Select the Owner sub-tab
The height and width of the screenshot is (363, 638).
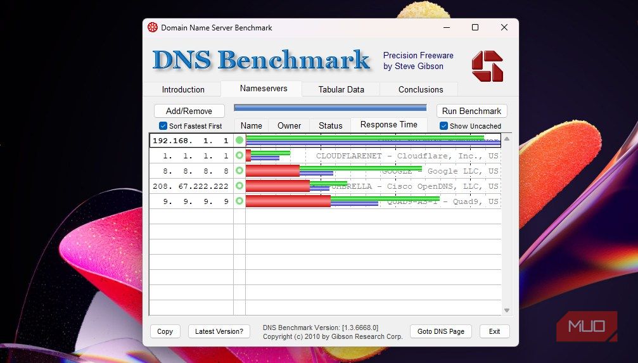[289, 125]
